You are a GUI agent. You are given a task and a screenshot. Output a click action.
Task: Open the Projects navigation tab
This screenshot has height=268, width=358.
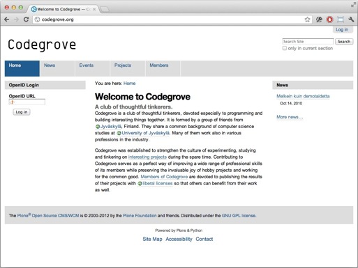[128, 68]
